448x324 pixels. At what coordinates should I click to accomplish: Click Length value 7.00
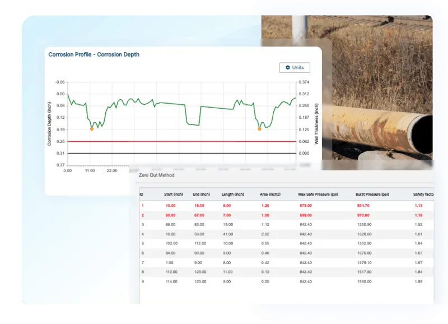pyautogui.click(x=227, y=215)
